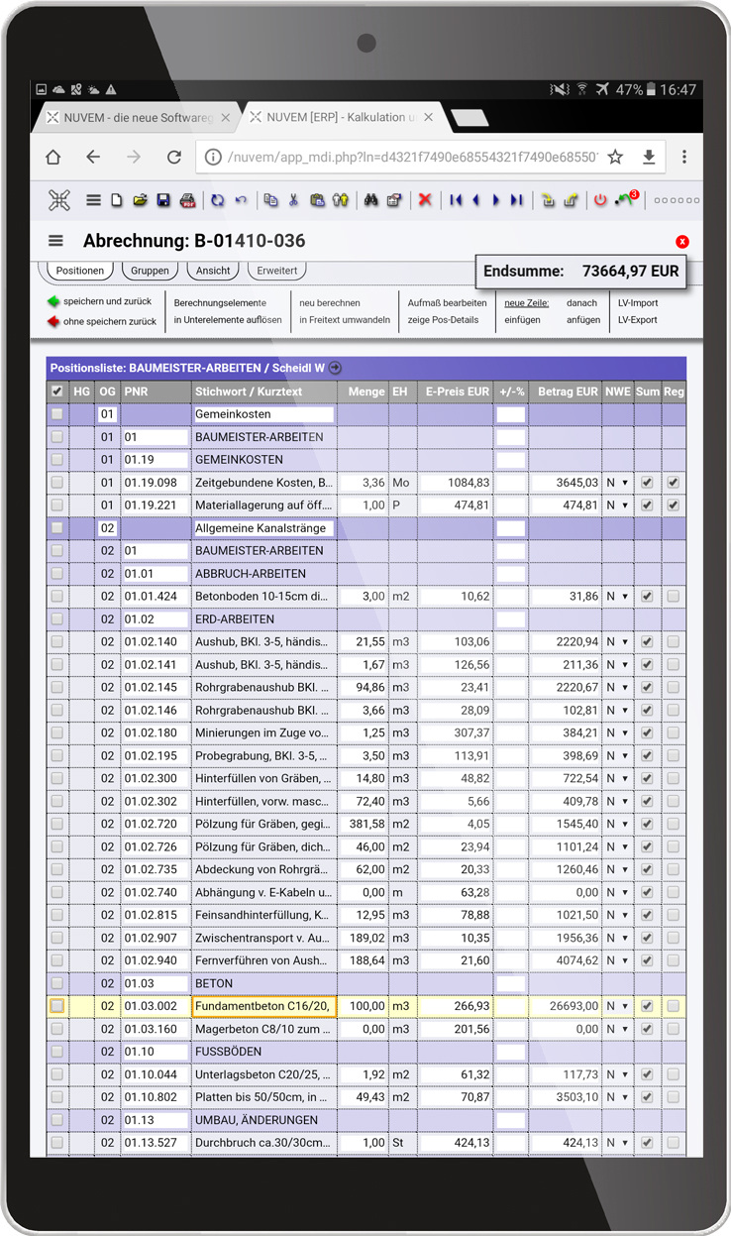This screenshot has width=731, height=1236.
Task: Click the red power icon
Action: click(600, 200)
